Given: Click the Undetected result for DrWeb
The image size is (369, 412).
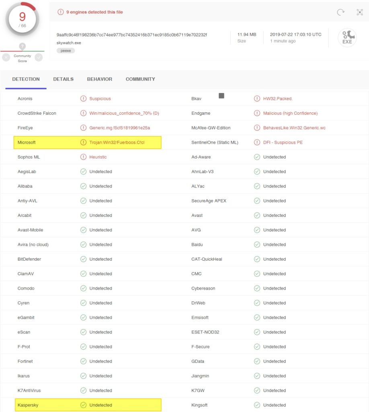Looking at the screenshot, I should pyautogui.click(x=274, y=303).
